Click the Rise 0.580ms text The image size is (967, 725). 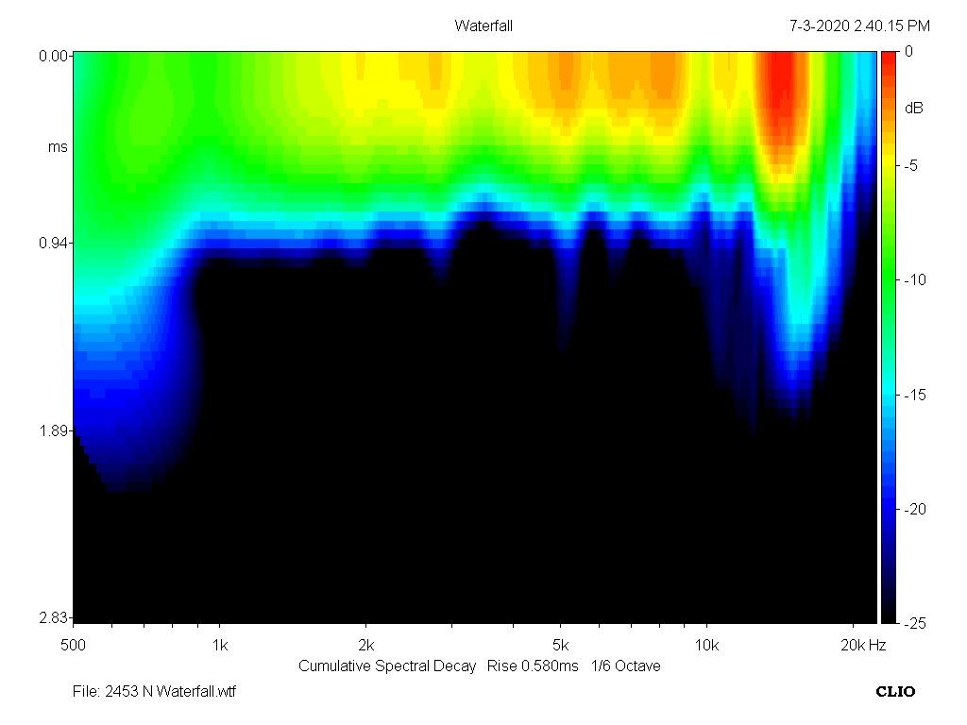pyautogui.click(x=533, y=666)
